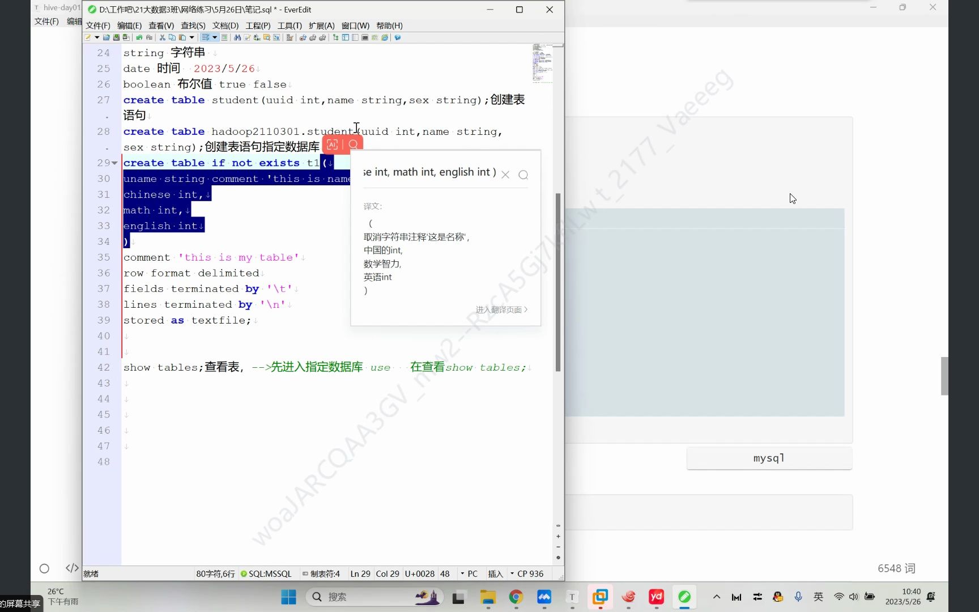Open the CP 936 encoding dropdown

point(527,573)
